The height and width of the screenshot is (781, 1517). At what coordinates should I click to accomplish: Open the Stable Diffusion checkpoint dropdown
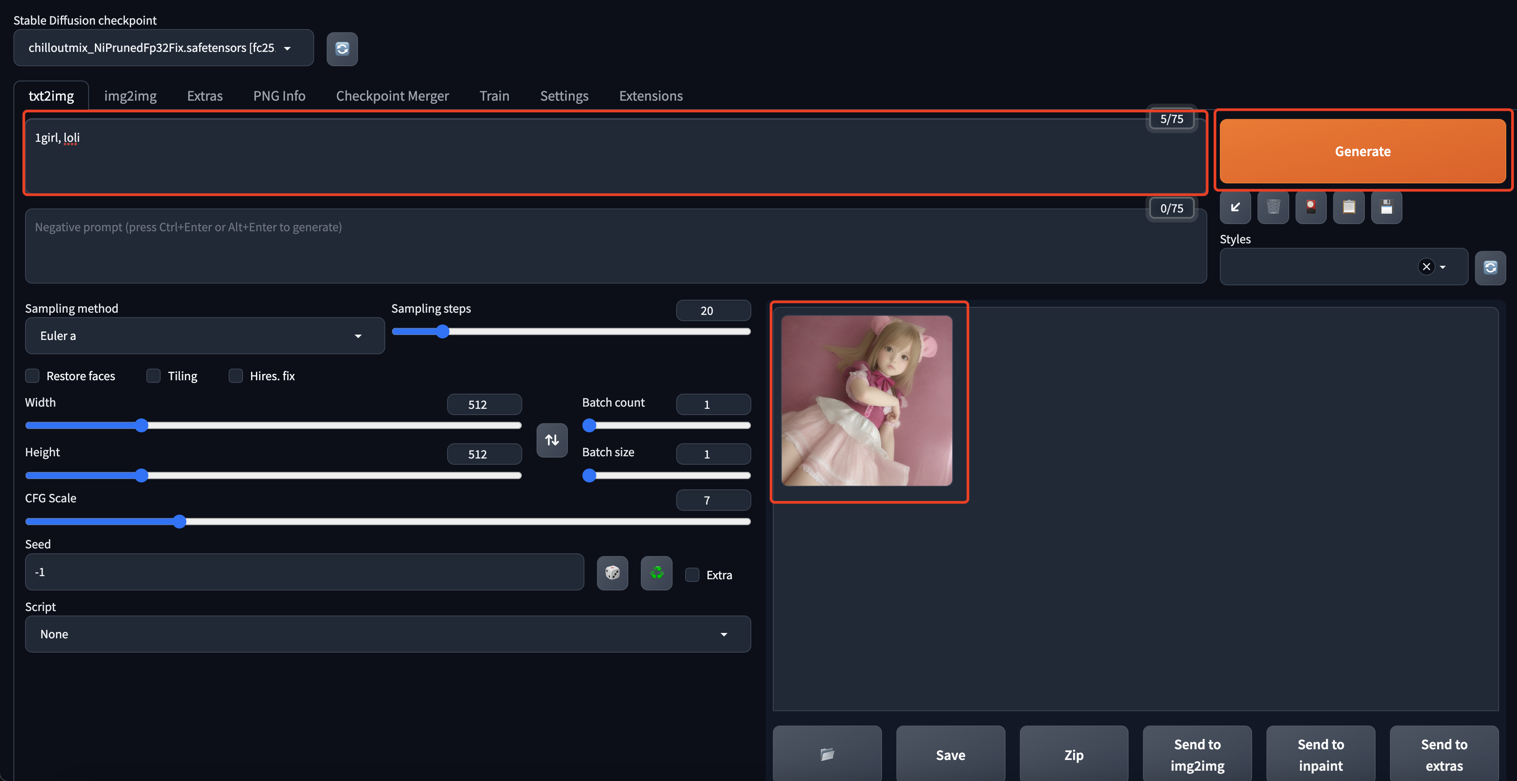pyautogui.click(x=163, y=48)
